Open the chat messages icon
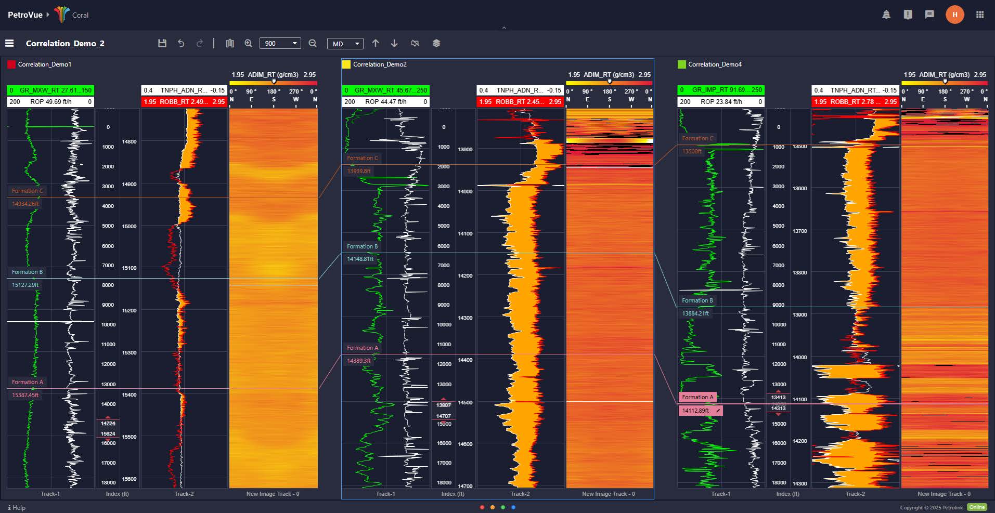The height and width of the screenshot is (513, 995). point(929,15)
